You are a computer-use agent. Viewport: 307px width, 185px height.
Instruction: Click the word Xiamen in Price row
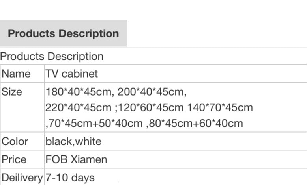click(x=89, y=160)
